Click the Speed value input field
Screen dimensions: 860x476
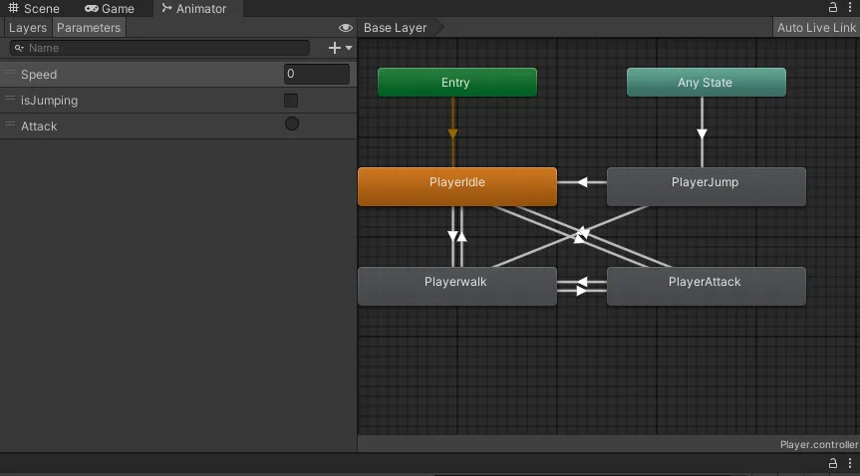317,74
